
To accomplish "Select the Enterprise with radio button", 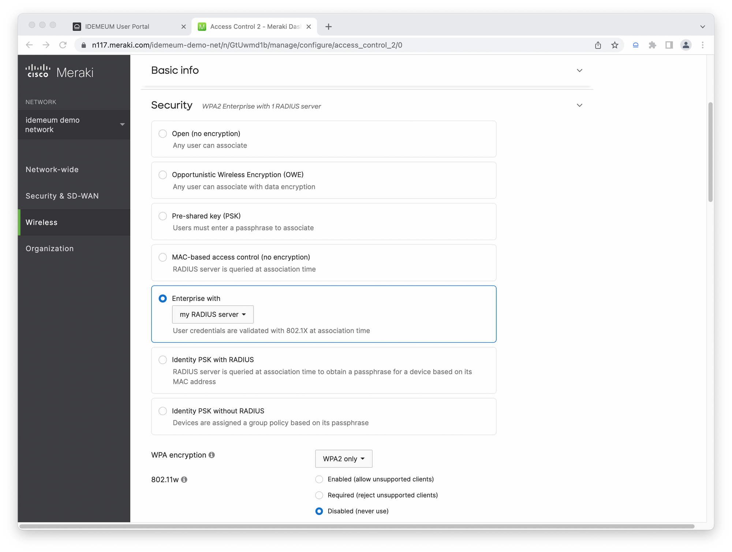I will point(162,298).
